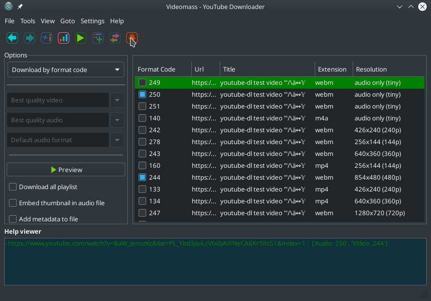
Task: Open the Default audio format dropdown arrow
Action: tap(117, 140)
